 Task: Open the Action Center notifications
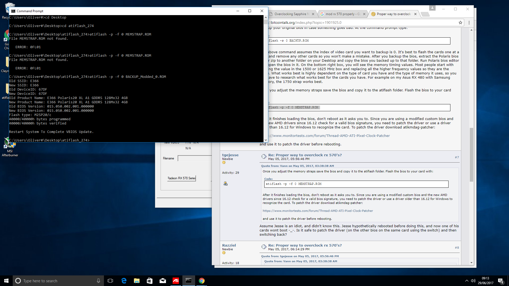[x=501, y=281]
